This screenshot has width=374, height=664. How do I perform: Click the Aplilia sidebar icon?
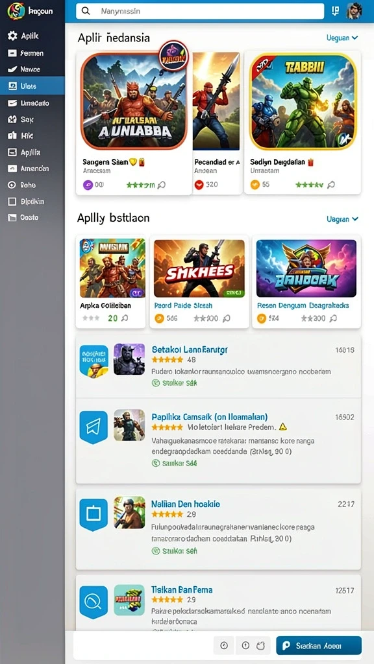12,152
